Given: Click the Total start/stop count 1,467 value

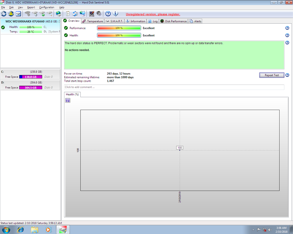Looking at the screenshot, I should [x=110, y=81].
